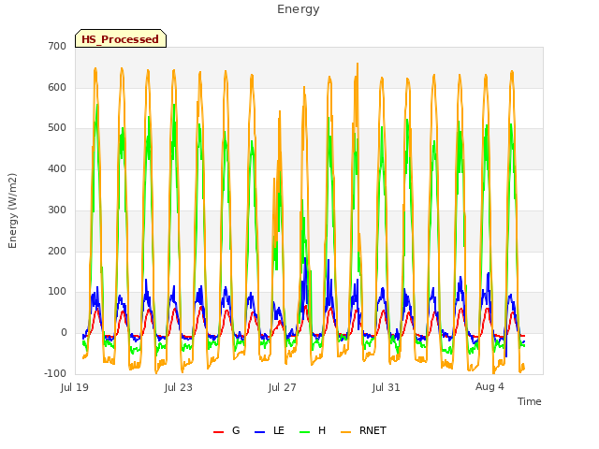The image size is (599, 449).
Task: Click the 100 y-axis tick label
Action: [57, 292]
